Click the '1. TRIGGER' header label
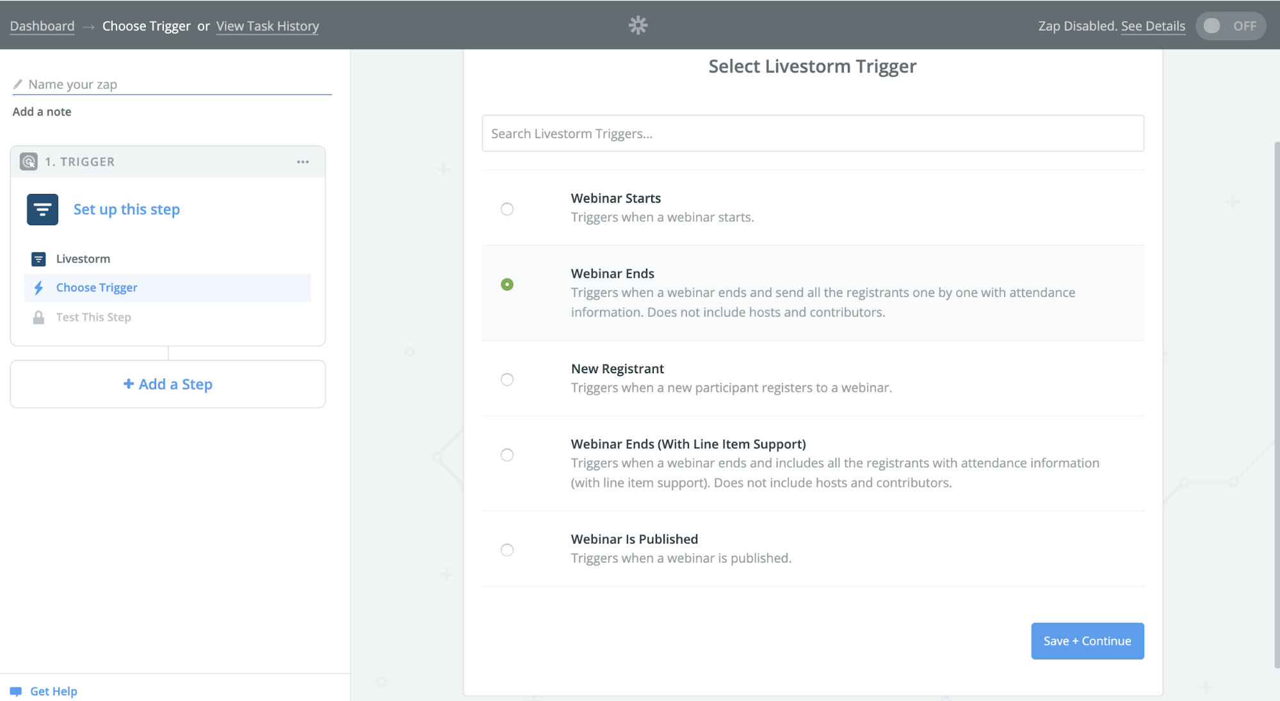The width and height of the screenshot is (1280, 701). tap(80, 162)
